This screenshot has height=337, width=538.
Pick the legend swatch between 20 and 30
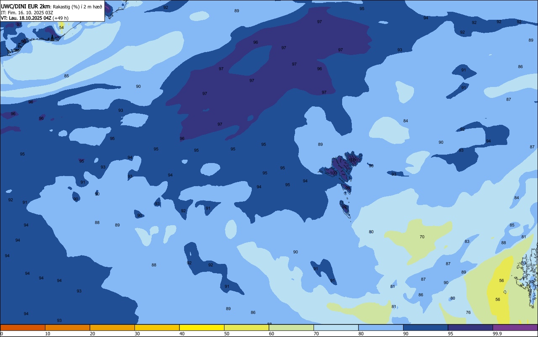(112, 327)
